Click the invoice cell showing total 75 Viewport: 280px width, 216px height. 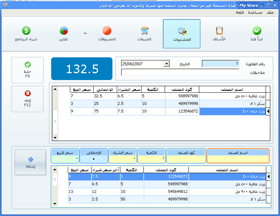point(105,111)
